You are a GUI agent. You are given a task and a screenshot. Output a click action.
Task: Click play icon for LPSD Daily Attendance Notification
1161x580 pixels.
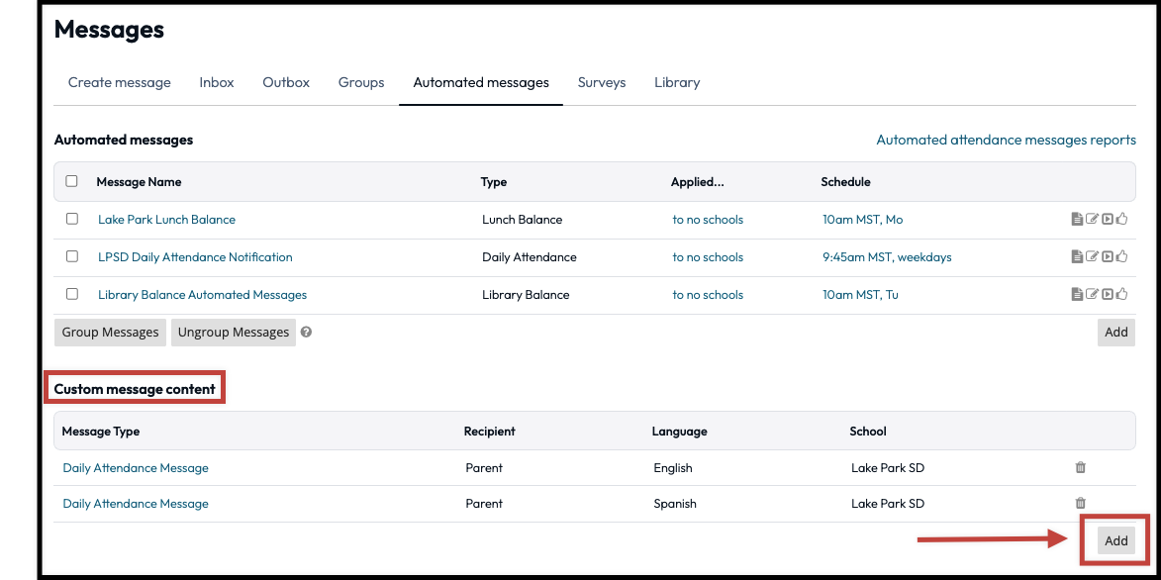click(1108, 257)
